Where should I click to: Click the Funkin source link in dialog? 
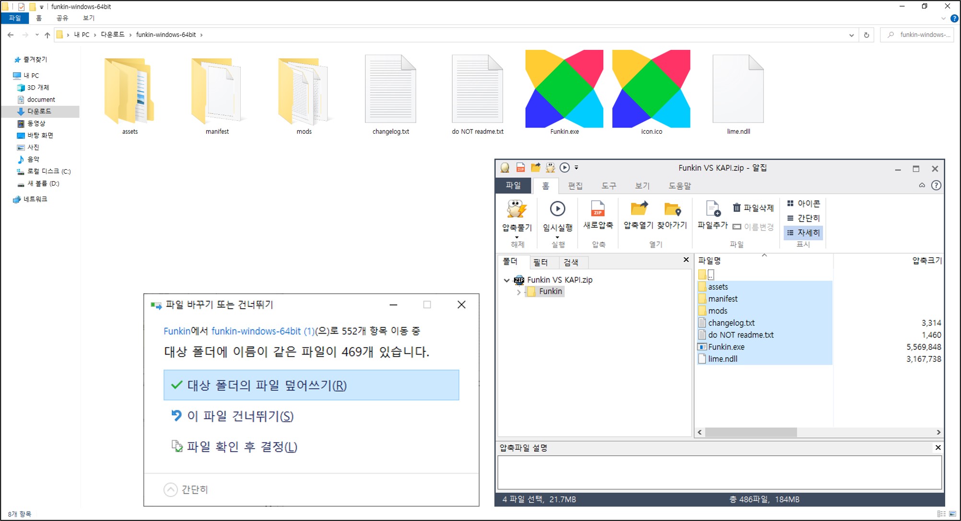pos(177,331)
